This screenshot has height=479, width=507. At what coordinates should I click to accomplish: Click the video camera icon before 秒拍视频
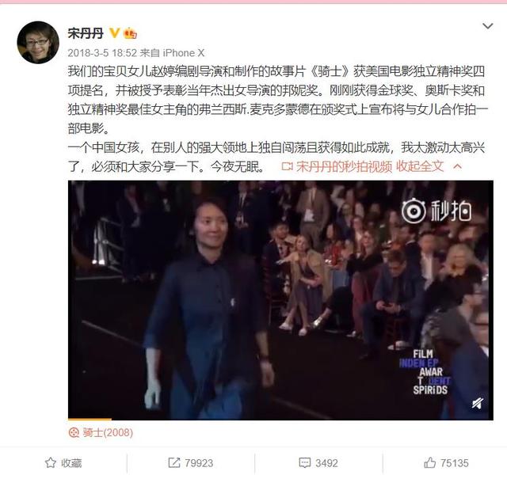pyautogui.click(x=287, y=166)
